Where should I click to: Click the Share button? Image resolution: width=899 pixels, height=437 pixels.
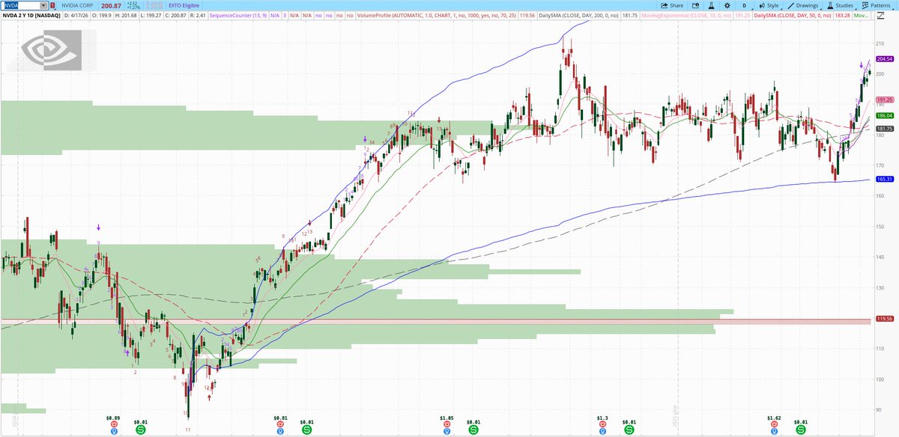672,5
